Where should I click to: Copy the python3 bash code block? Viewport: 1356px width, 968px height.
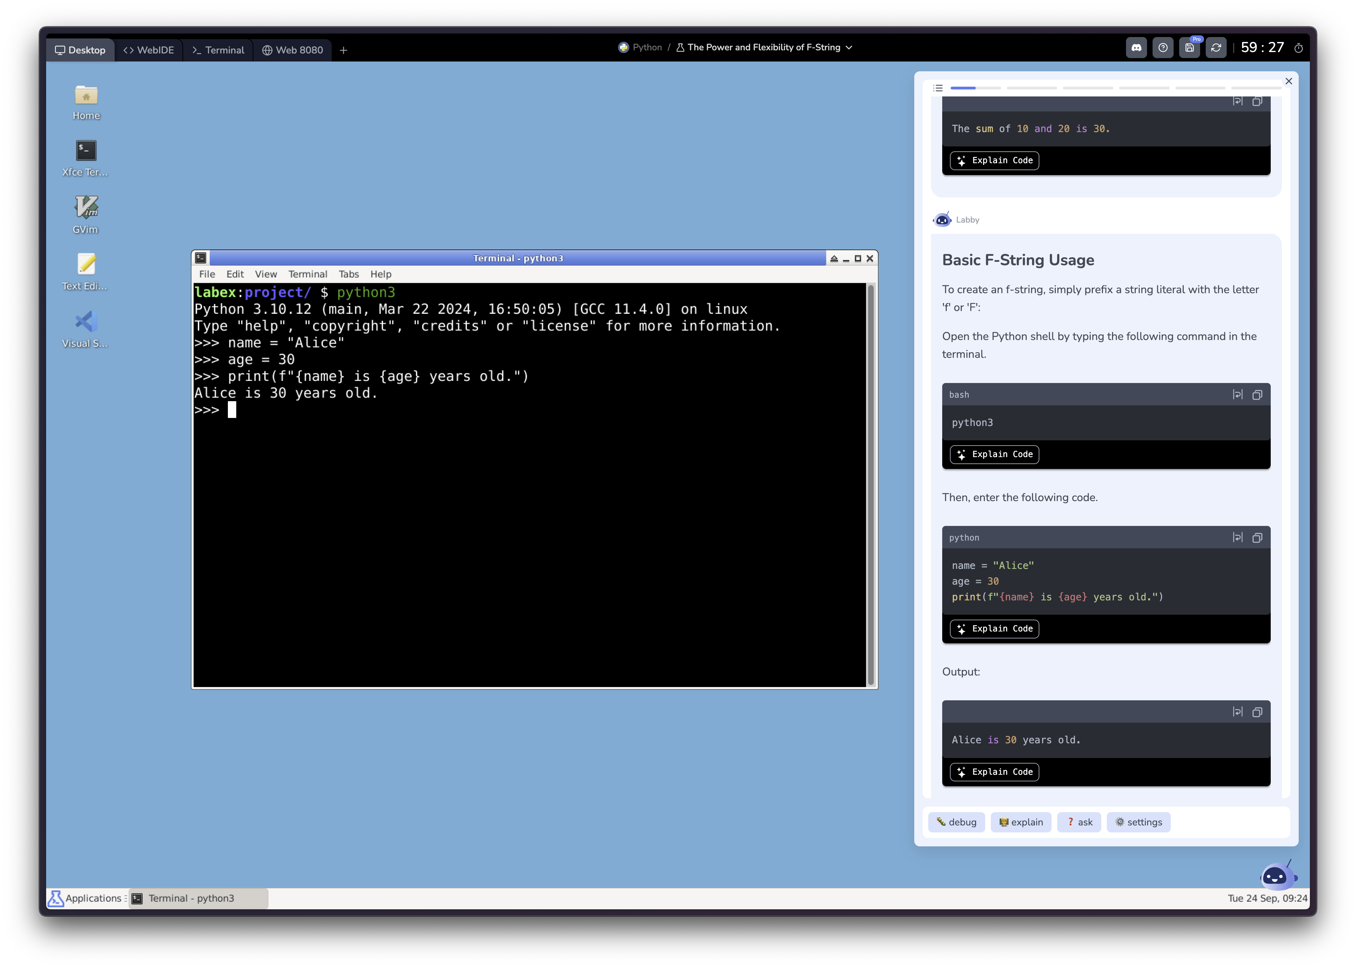(1257, 395)
